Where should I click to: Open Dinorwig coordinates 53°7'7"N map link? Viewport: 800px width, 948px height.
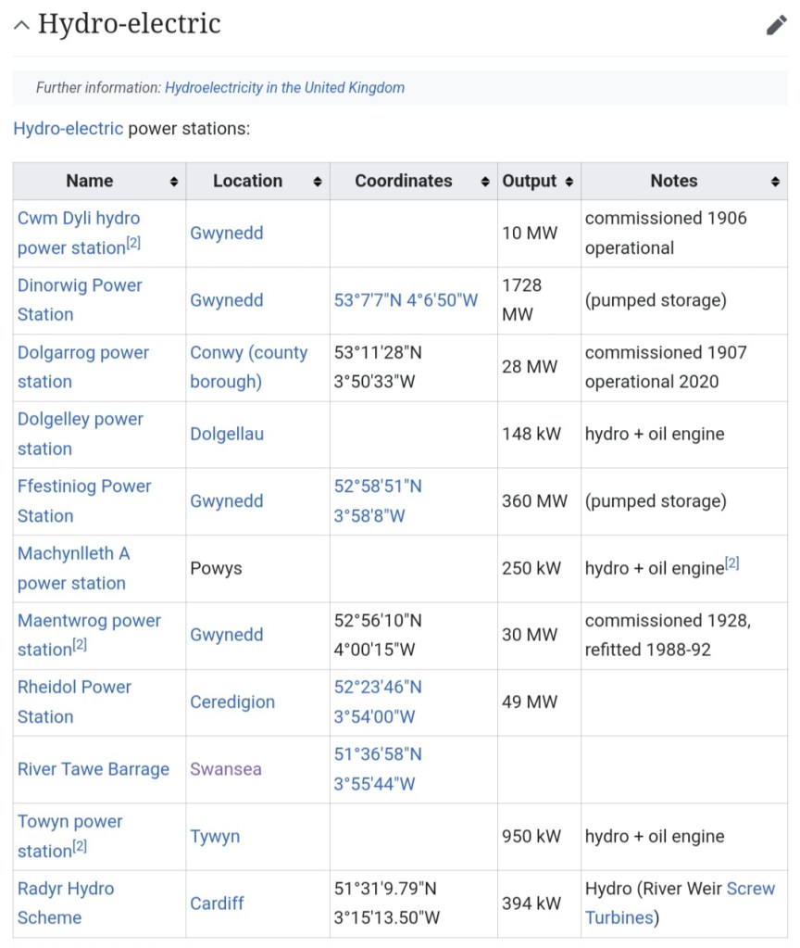coord(406,300)
